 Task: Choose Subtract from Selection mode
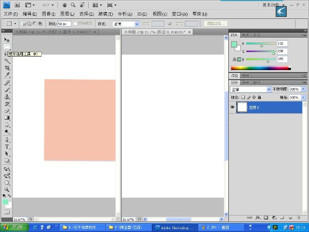click(34, 24)
